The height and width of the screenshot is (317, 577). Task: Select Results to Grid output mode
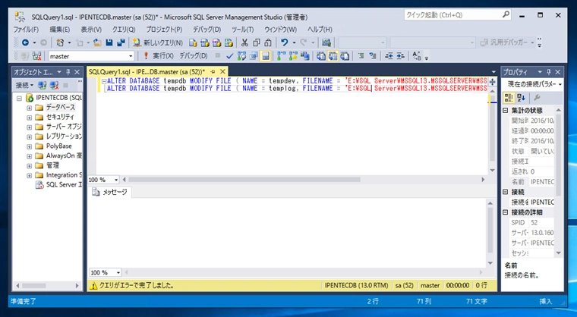point(333,56)
